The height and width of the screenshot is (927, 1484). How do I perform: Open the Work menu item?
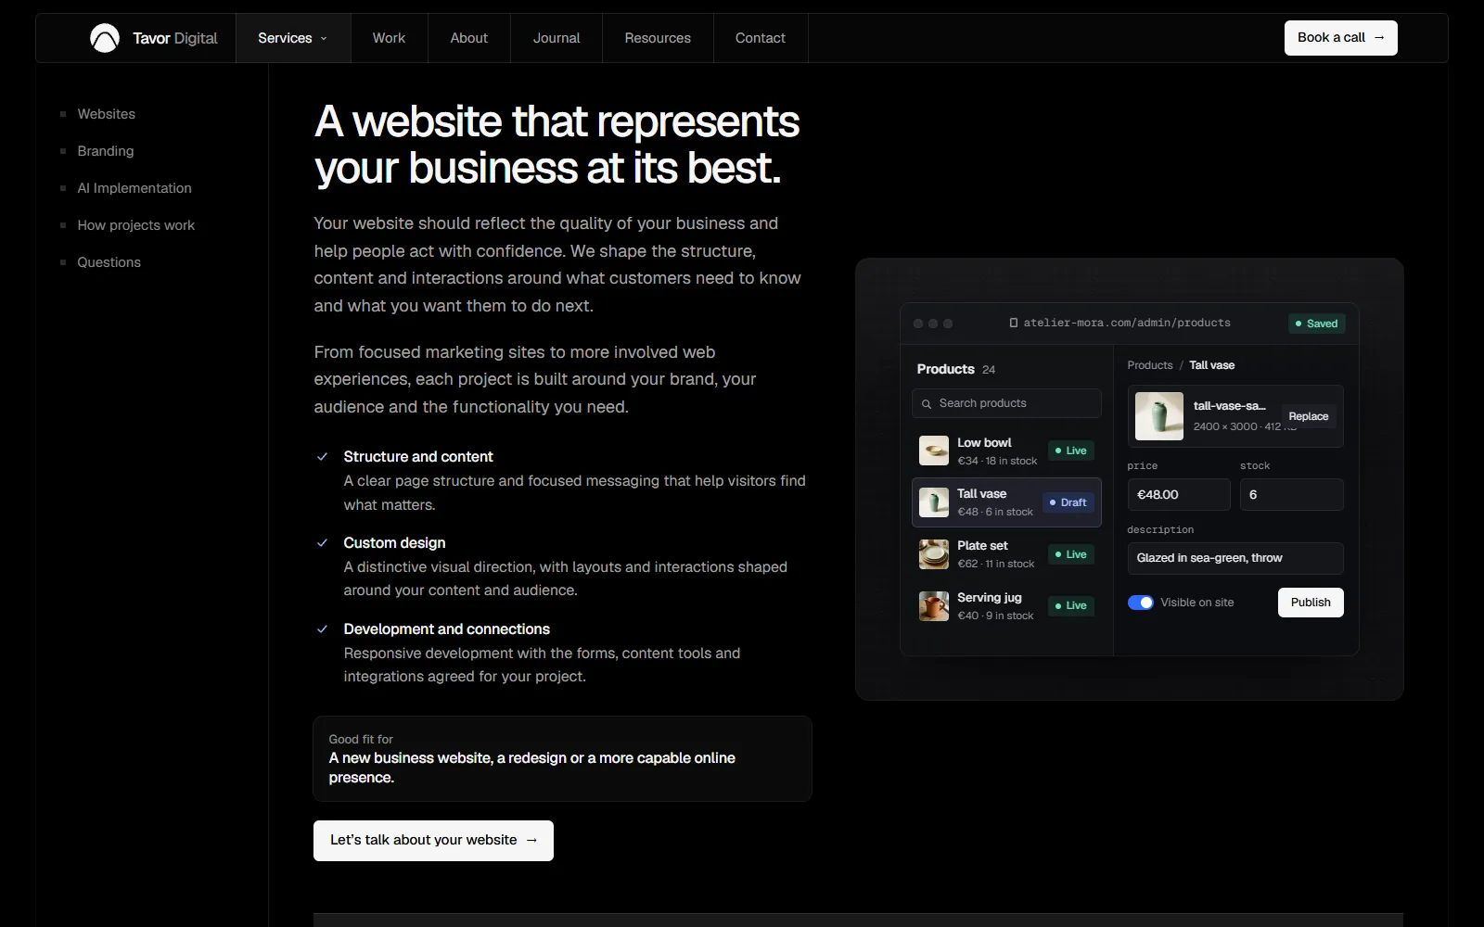(x=389, y=38)
